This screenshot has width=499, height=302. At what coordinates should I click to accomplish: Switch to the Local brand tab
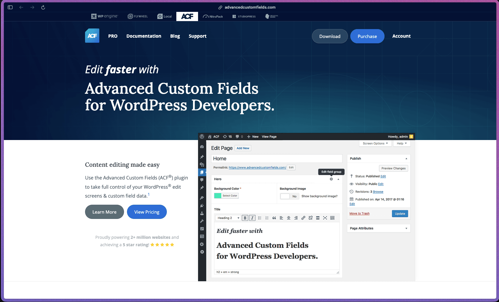(164, 16)
